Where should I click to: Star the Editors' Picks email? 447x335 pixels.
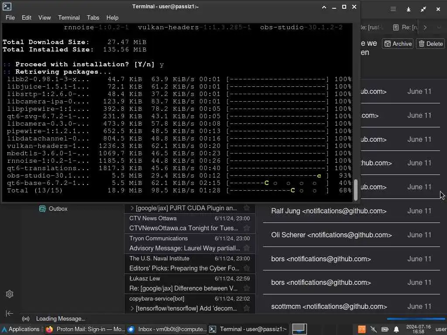pos(247,268)
